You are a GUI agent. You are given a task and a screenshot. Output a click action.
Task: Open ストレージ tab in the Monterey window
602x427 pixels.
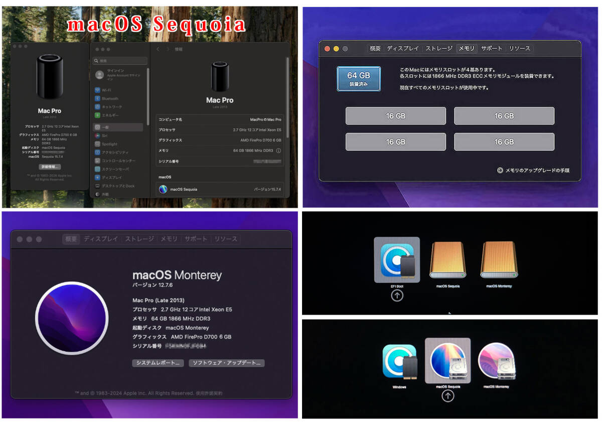click(139, 239)
